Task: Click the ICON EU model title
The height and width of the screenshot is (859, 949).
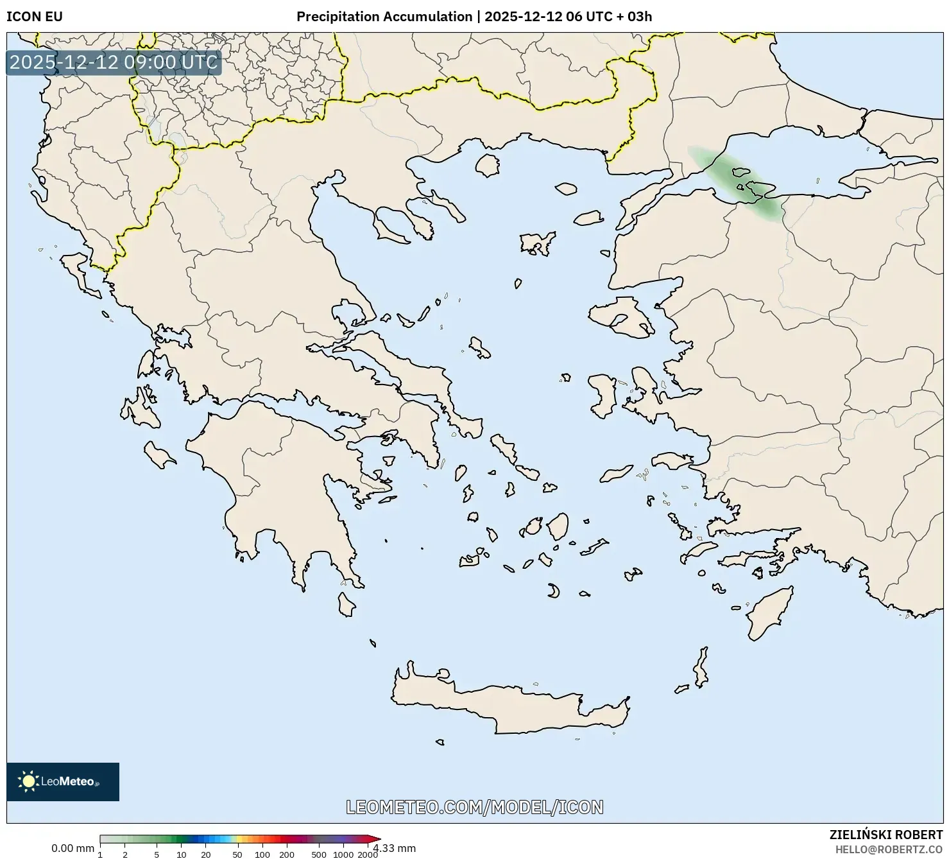Action: [x=35, y=17]
